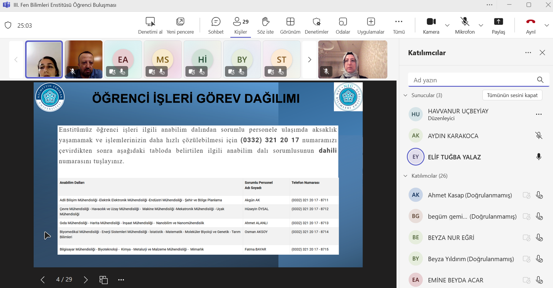Click the Ad yazın search field

(x=472, y=80)
